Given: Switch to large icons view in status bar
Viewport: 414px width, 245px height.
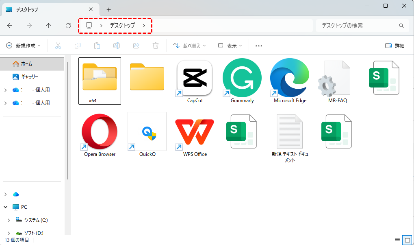Looking at the screenshot, I should pyautogui.click(x=406, y=240).
